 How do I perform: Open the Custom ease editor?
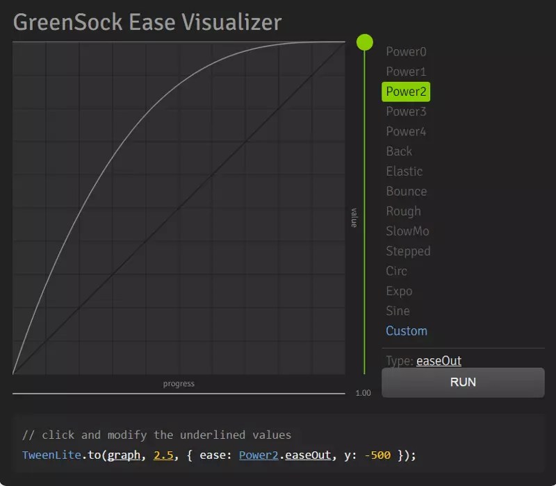pyautogui.click(x=407, y=331)
